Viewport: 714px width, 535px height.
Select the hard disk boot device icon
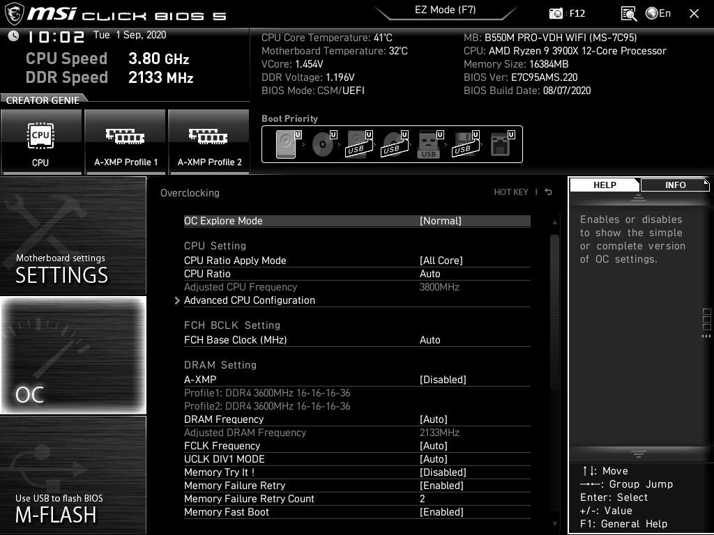point(288,144)
